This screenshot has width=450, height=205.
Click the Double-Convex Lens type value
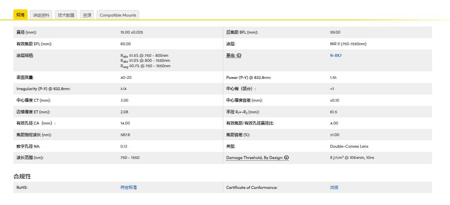(x=349, y=146)
